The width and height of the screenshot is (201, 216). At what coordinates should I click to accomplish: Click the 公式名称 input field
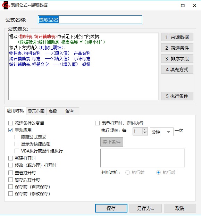90,19
